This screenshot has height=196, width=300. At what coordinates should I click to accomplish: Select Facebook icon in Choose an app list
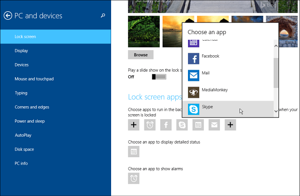194,58
